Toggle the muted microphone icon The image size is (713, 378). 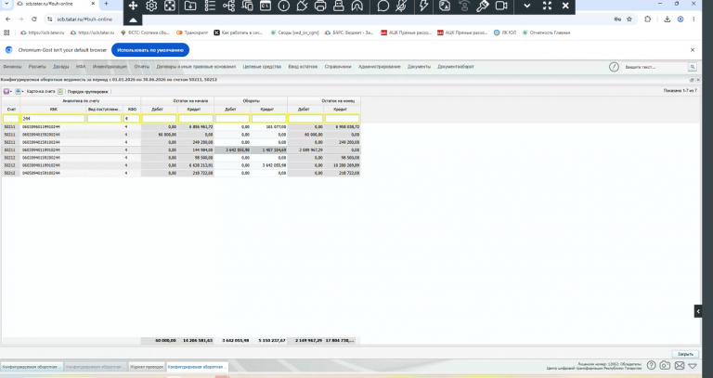pos(401,6)
